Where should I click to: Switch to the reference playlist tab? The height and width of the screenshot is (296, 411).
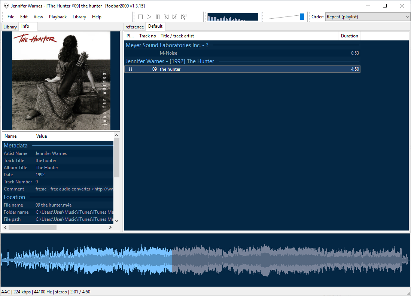134,27
